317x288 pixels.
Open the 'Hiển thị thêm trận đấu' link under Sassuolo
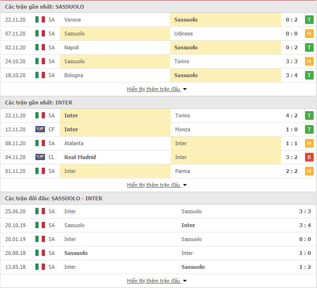[153, 89]
